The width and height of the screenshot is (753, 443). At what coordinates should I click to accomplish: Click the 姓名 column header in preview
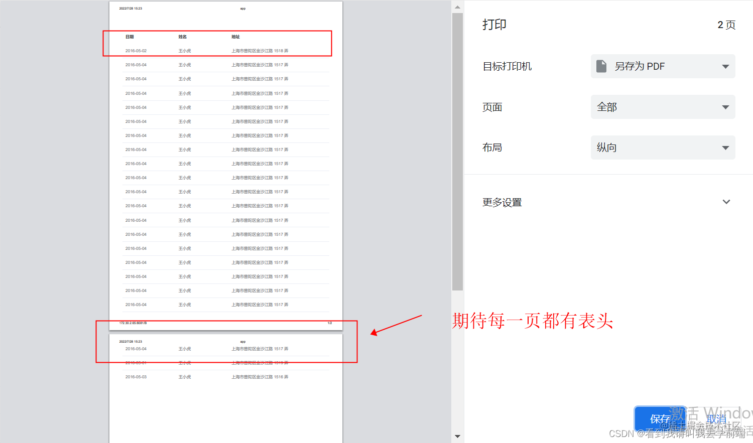pos(183,37)
